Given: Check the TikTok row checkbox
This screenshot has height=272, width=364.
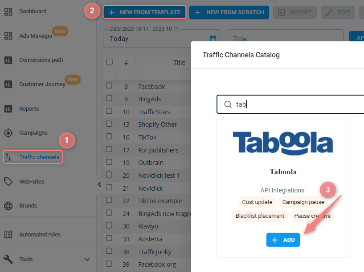Looking at the screenshot, I should tap(109, 136).
